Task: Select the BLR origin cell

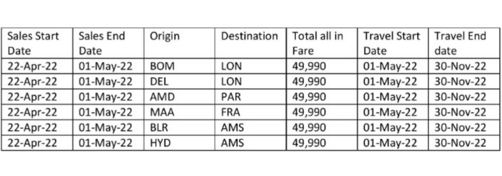Action: [179, 128]
